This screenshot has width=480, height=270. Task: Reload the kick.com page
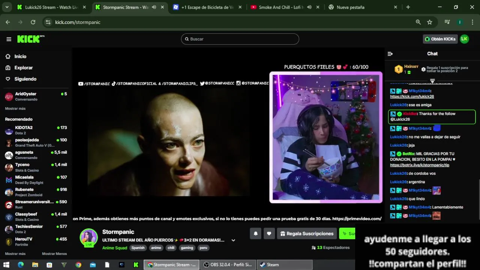[x=33, y=22]
